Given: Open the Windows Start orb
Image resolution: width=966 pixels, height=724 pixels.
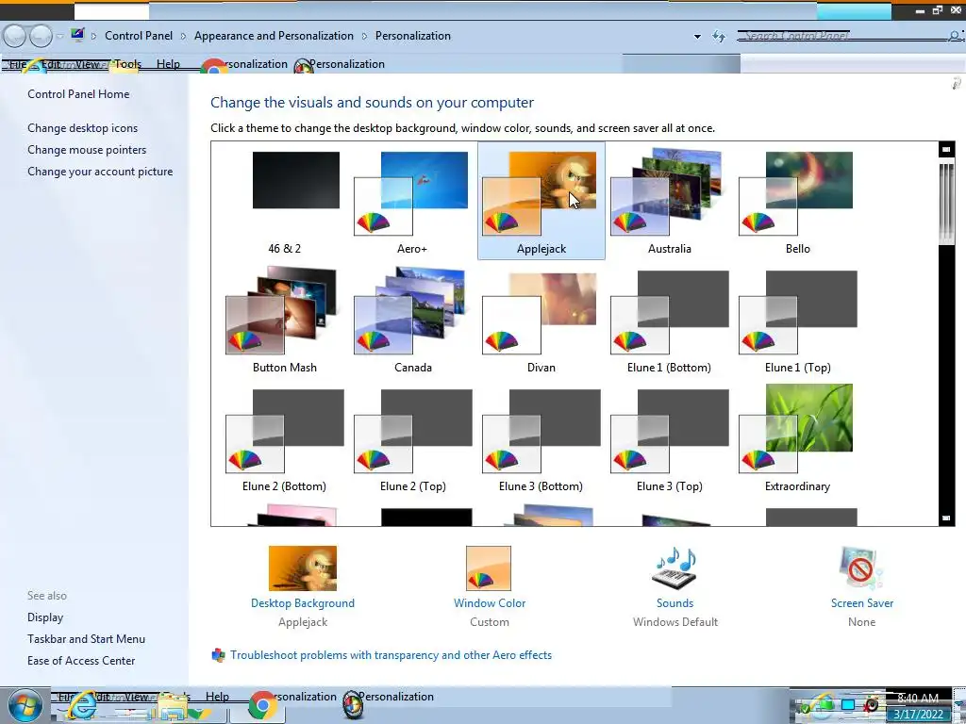Looking at the screenshot, I should pyautogui.click(x=25, y=705).
